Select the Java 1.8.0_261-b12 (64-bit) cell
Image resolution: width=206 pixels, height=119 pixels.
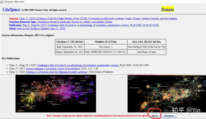146,42
